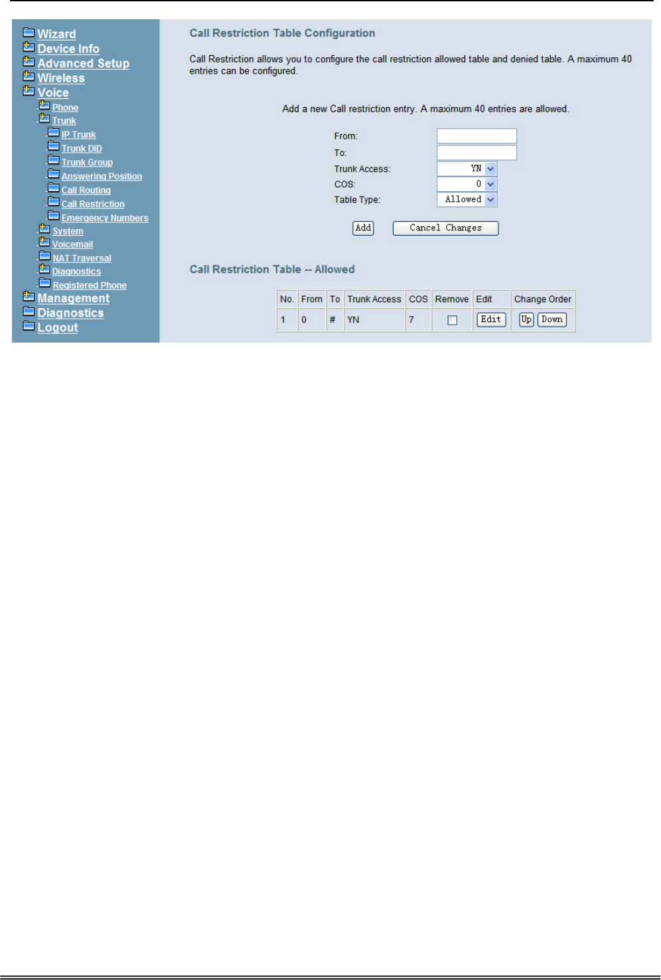661x980 pixels.
Task: Open the Table Type dropdown
Action: pos(467,199)
